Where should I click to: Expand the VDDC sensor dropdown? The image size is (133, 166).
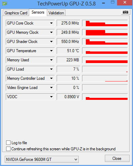[51, 97]
